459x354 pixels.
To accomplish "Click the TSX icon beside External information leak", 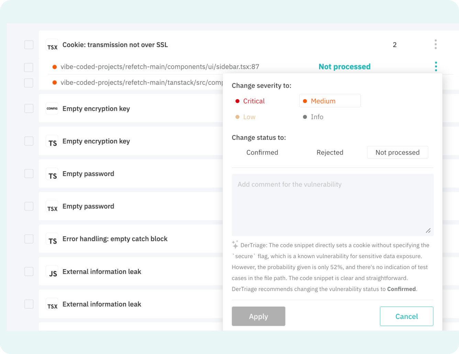I will (x=52, y=305).
